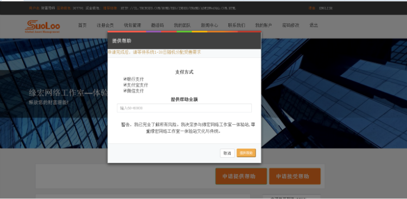Open 我的团队 in the navigation

pos(182,25)
